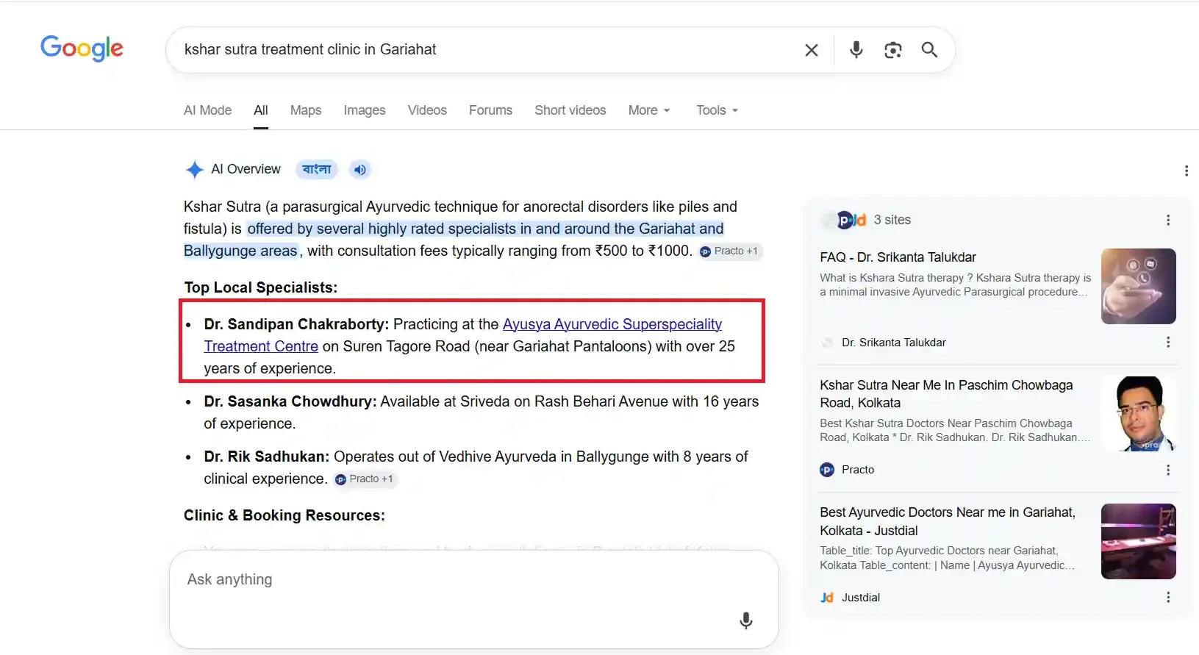Image resolution: width=1199 pixels, height=655 pixels.
Task: Open the Ayusya Ayurvedic Superspeciality Treatment Centre link
Action: [x=463, y=335]
